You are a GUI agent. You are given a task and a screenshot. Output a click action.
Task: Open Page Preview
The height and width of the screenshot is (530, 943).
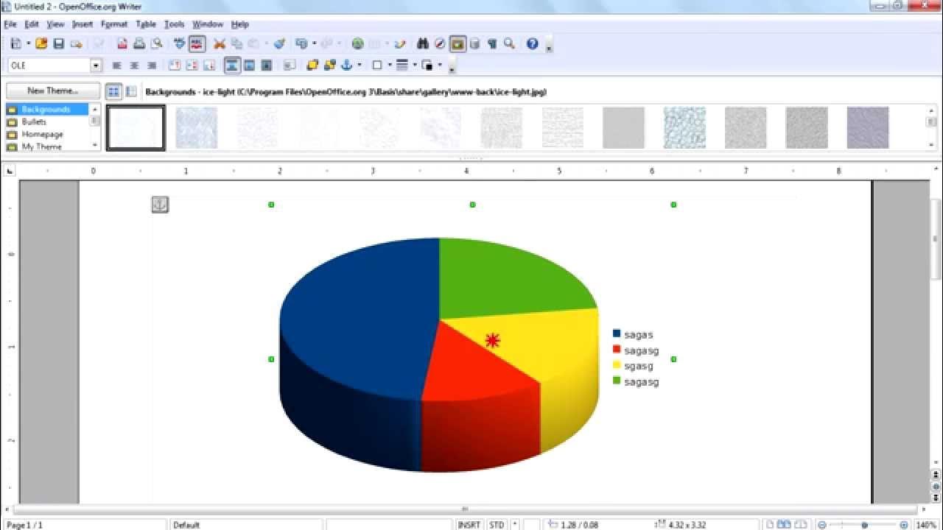tap(156, 43)
